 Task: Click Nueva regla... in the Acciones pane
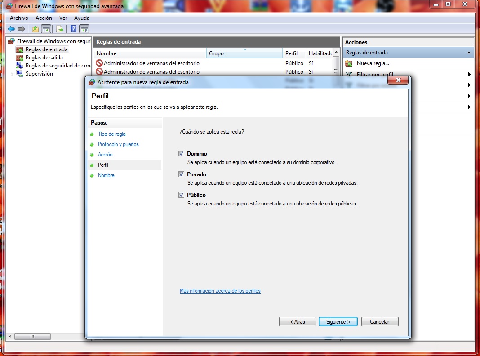point(373,64)
